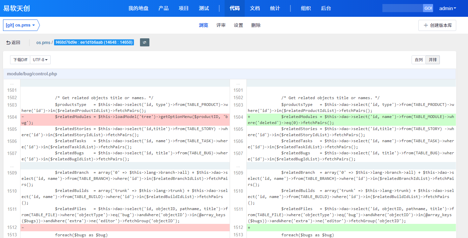Expand hidden lines above left line 1501
Image resolution: width=468 pixels, height=238 pixels.
(x=12, y=83)
